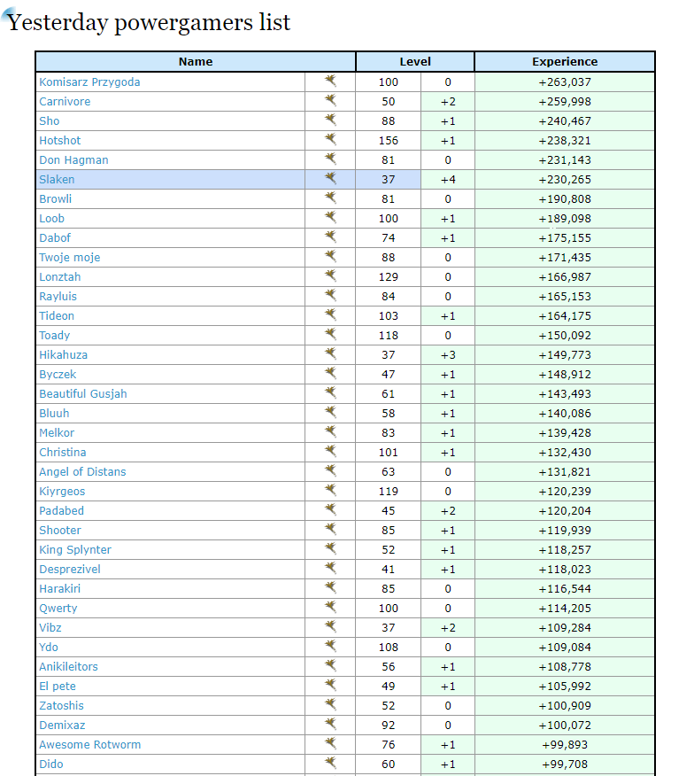The image size is (694, 776).
Task: View the El pete player profile
Action: point(58,687)
